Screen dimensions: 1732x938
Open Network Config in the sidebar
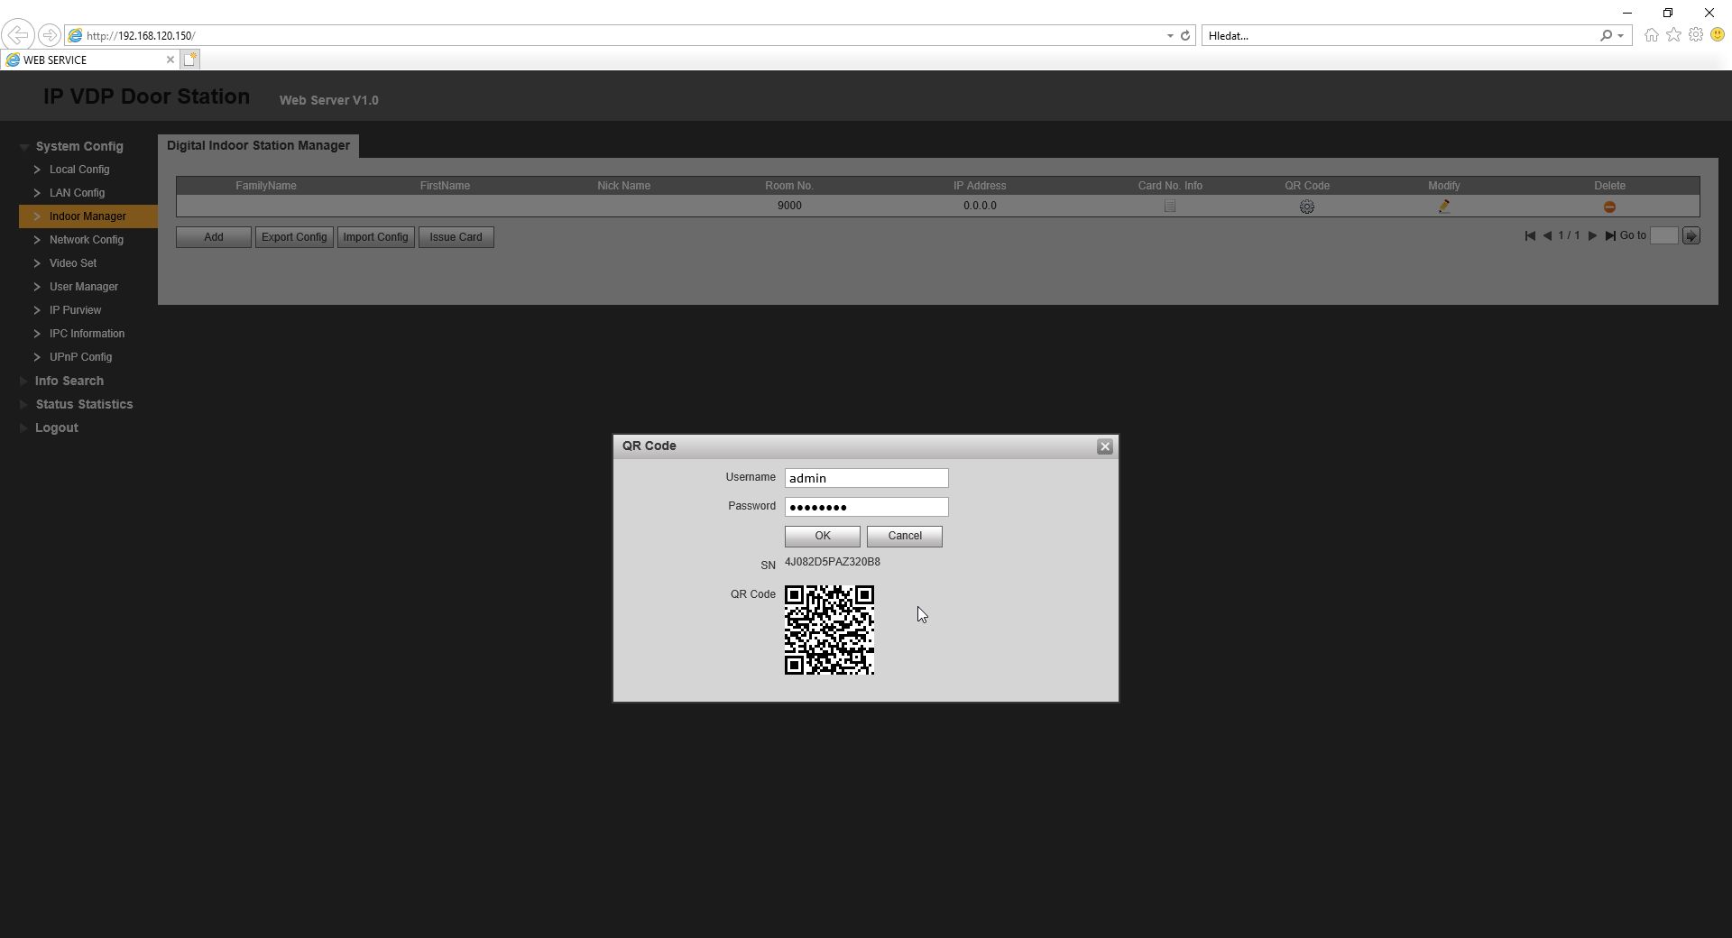click(x=86, y=240)
